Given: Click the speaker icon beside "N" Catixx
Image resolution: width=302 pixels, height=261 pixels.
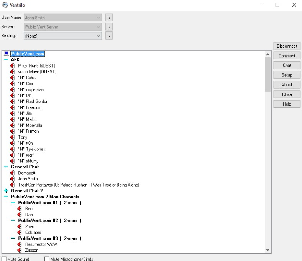Looking at the screenshot, I should coord(12,78).
